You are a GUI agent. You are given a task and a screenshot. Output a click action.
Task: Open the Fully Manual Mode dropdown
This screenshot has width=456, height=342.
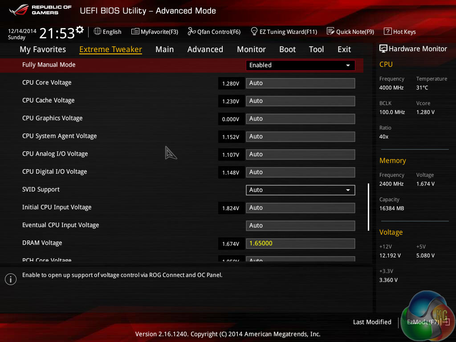tap(301, 65)
